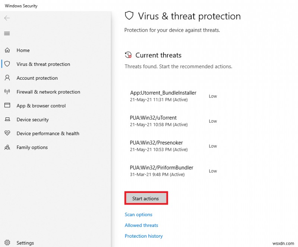The width and height of the screenshot is (298, 247).
Task: Click the Device performance & health heart icon
Action: click(x=7, y=133)
